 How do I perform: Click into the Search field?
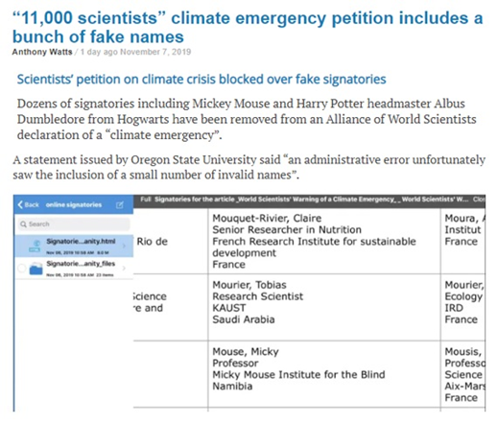(x=74, y=224)
